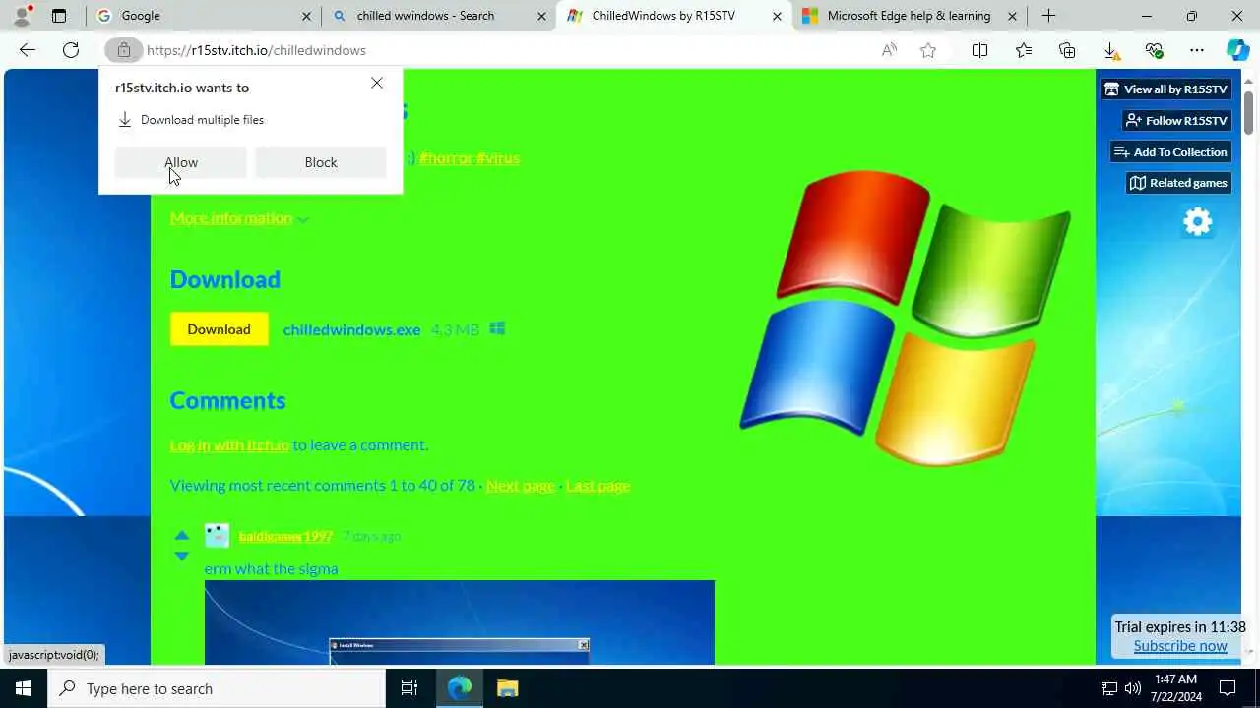Open the Split screen icon
The height and width of the screenshot is (708, 1260).
[x=979, y=50]
